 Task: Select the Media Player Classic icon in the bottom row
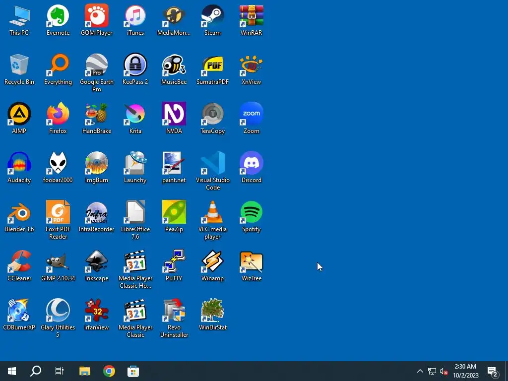click(135, 311)
